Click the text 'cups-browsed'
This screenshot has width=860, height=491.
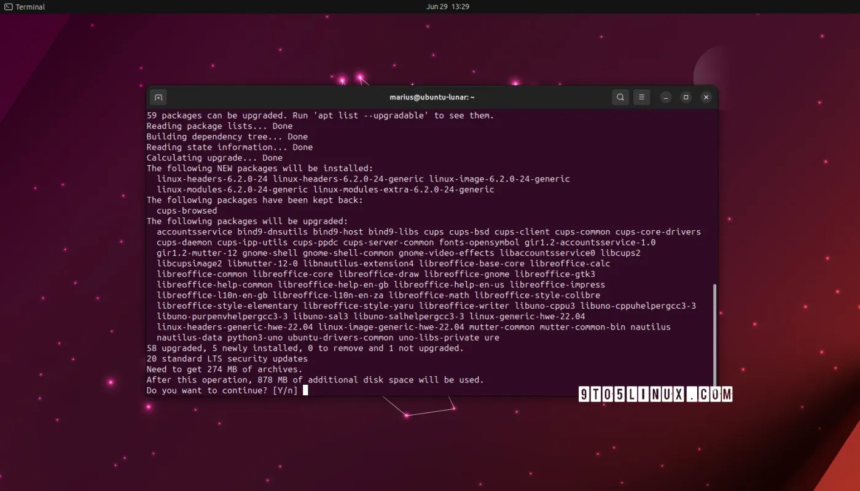coord(187,211)
